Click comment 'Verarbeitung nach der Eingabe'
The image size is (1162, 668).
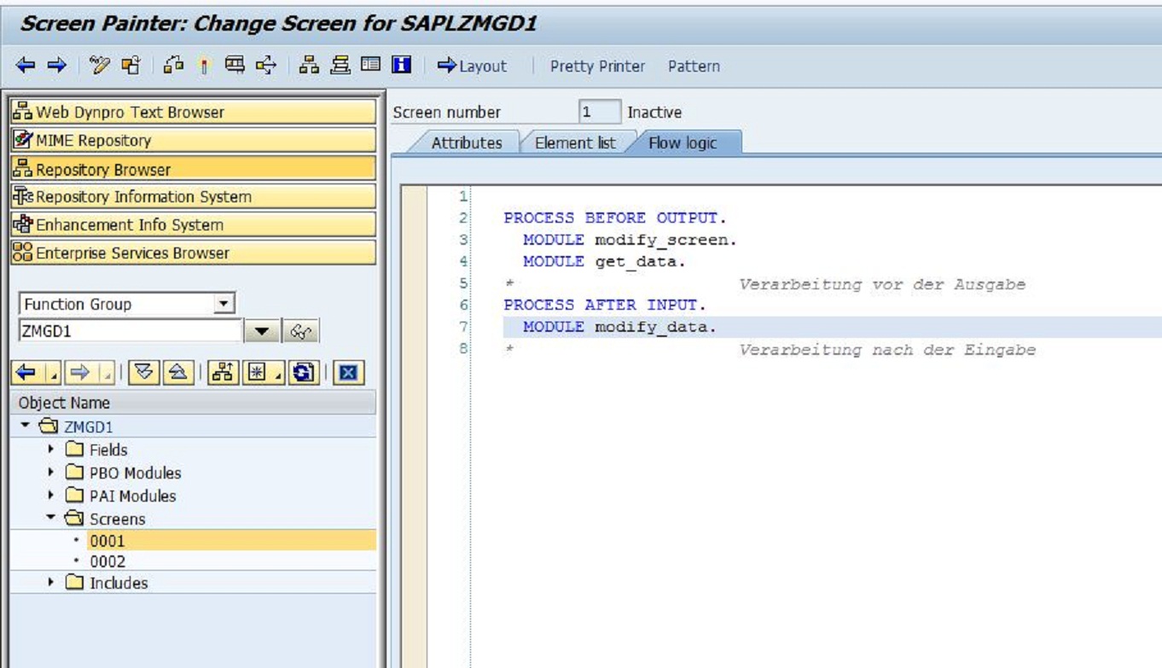coord(887,350)
